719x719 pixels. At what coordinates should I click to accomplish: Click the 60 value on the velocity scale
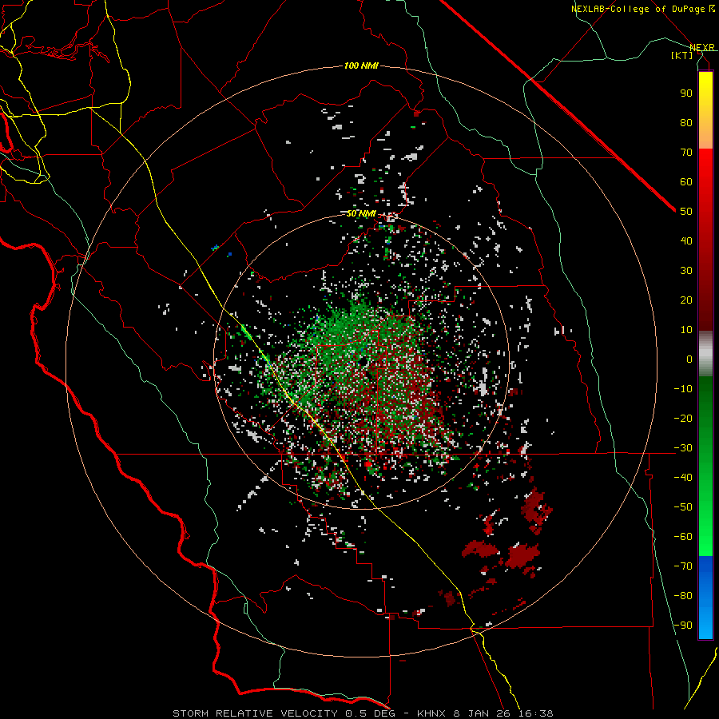point(686,181)
